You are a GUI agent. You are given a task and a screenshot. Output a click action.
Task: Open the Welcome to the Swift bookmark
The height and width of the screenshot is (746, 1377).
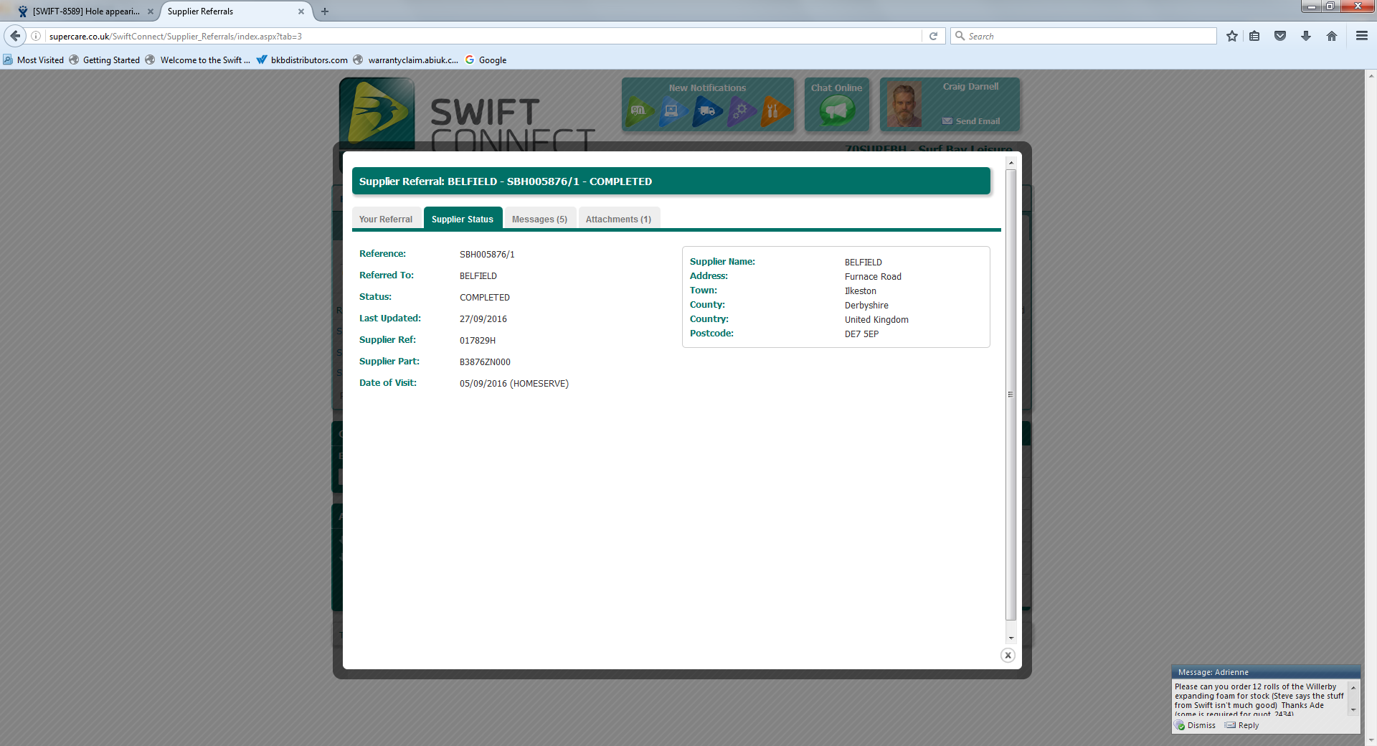coord(198,60)
